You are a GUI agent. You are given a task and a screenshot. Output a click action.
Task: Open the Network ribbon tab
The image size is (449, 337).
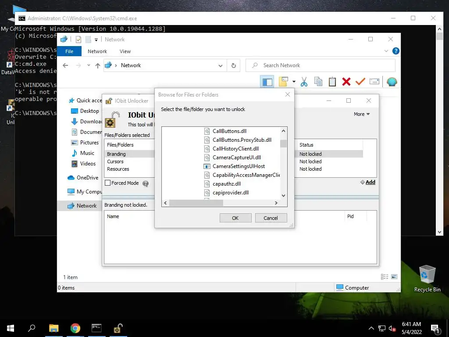[97, 51]
